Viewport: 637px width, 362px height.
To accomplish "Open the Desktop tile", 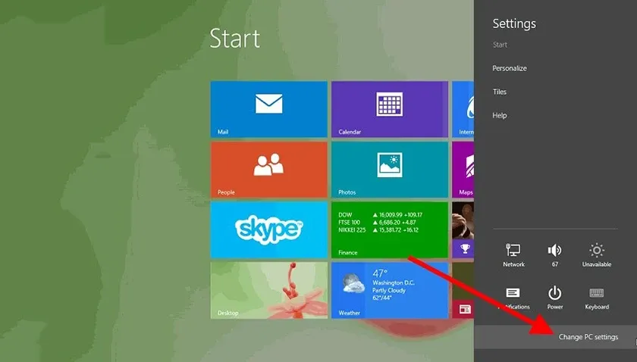I will pos(268,290).
